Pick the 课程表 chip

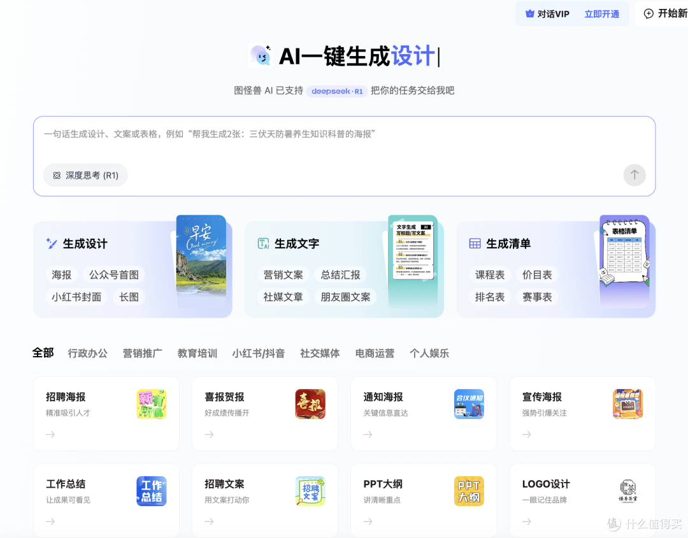[490, 275]
